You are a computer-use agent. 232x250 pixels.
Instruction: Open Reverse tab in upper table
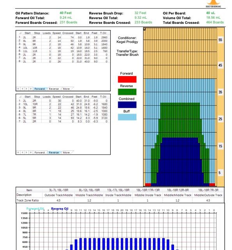pos(54,89)
